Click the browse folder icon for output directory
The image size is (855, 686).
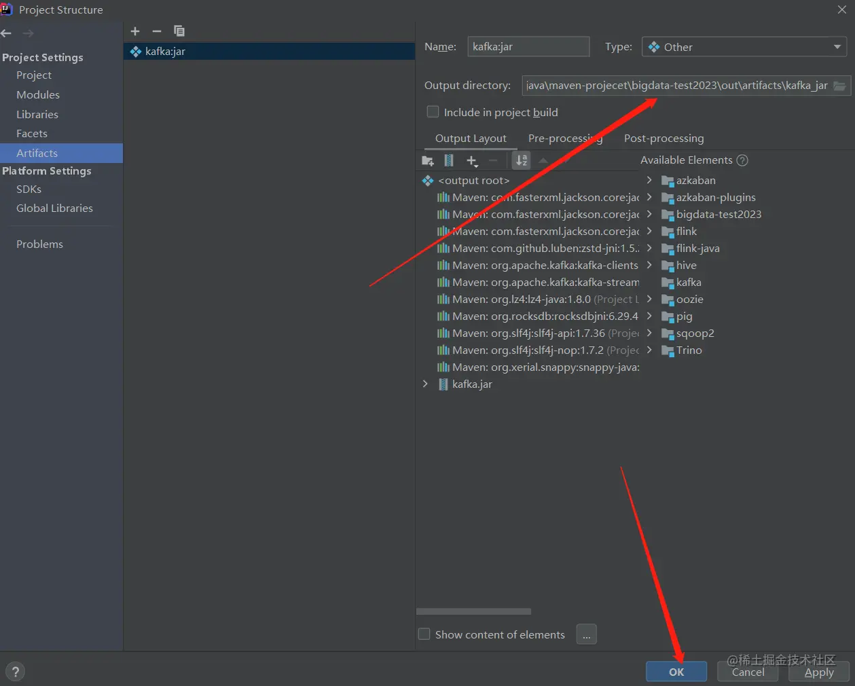(x=839, y=86)
